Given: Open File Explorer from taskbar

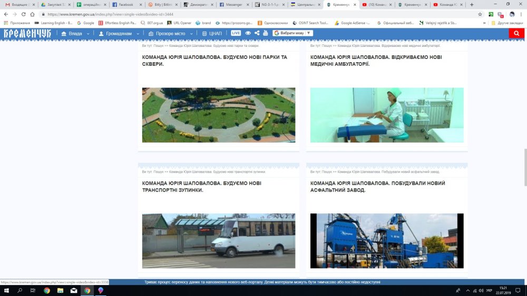Looking at the screenshot, I should tap(60, 290).
